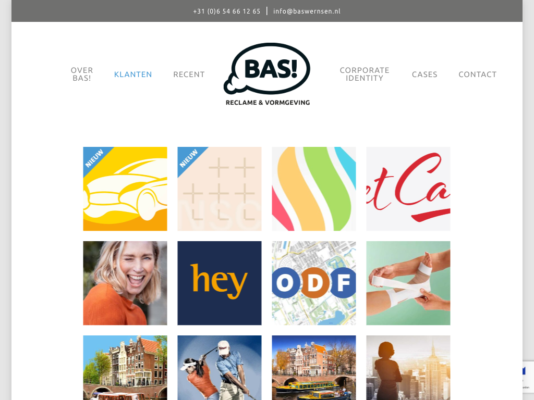The width and height of the screenshot is (534, 400).
Task: Open the laughing woman portrait tile
Action: tap(125, 283)
